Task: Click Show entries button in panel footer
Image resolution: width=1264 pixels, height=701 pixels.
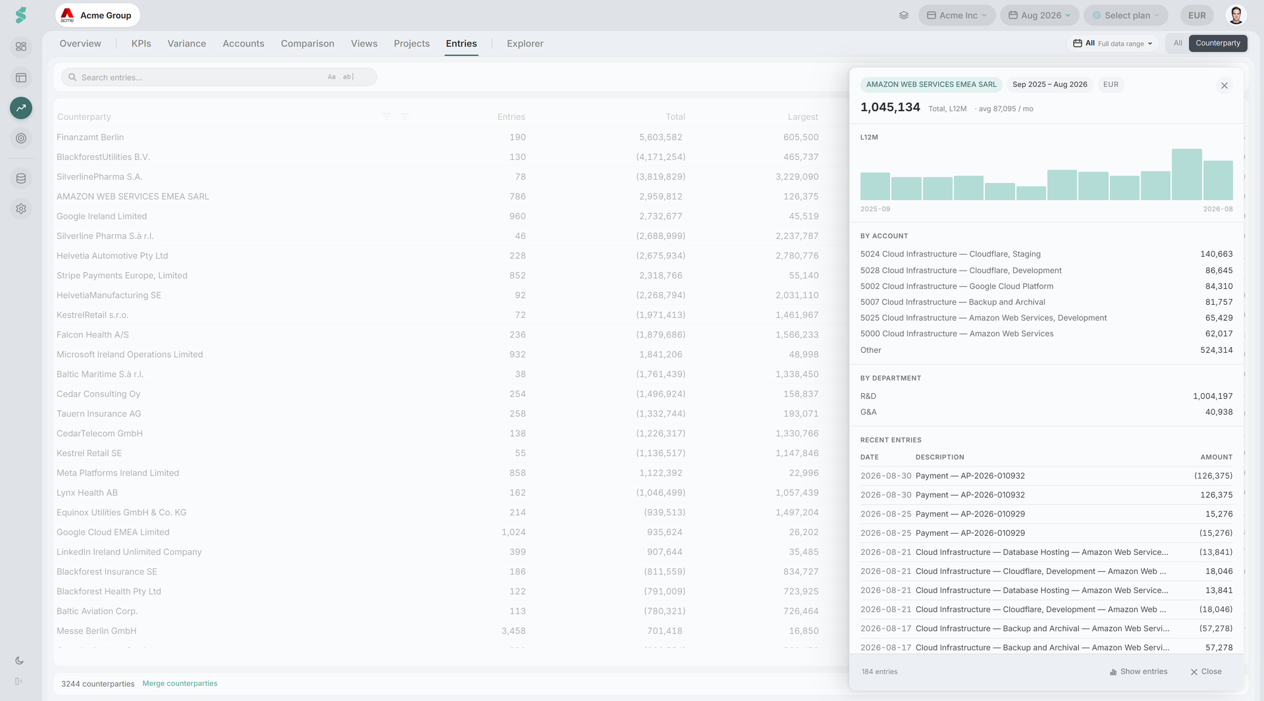Action: 1138,671
